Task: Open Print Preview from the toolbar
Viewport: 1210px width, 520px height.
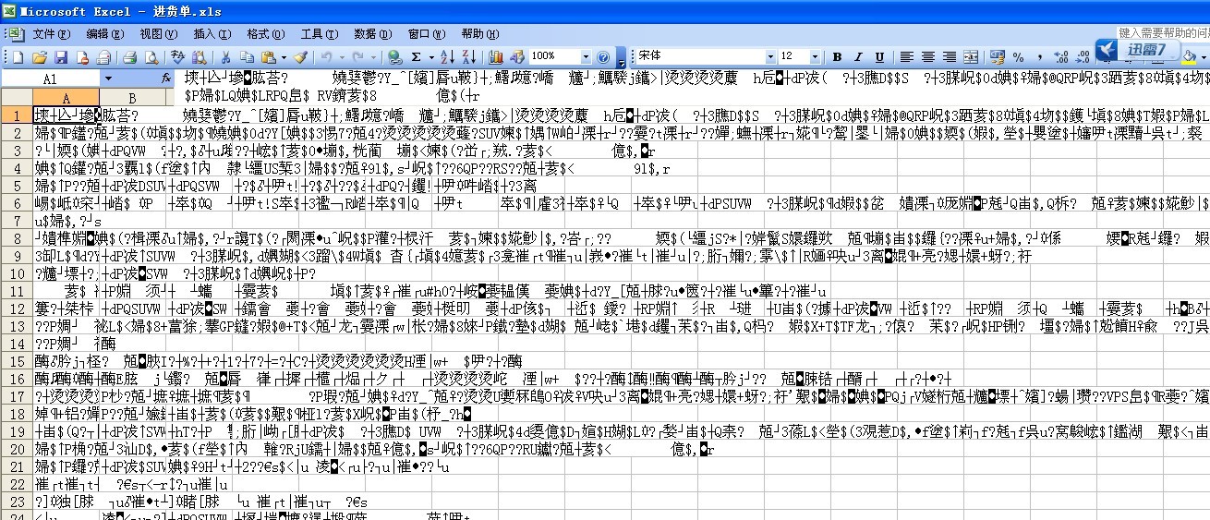Action: pos(151,56)
